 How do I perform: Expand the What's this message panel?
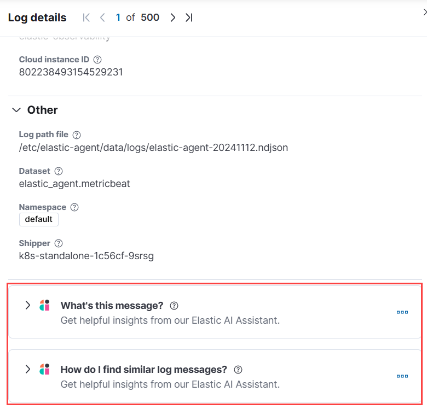27,305
